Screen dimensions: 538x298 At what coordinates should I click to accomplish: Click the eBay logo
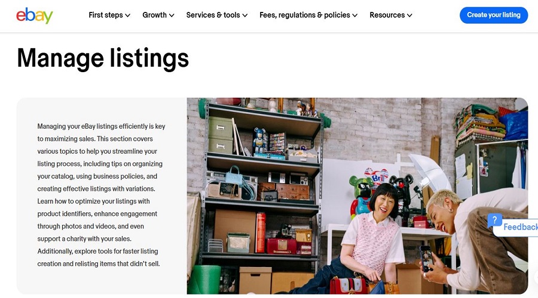[x=35, y=15]
